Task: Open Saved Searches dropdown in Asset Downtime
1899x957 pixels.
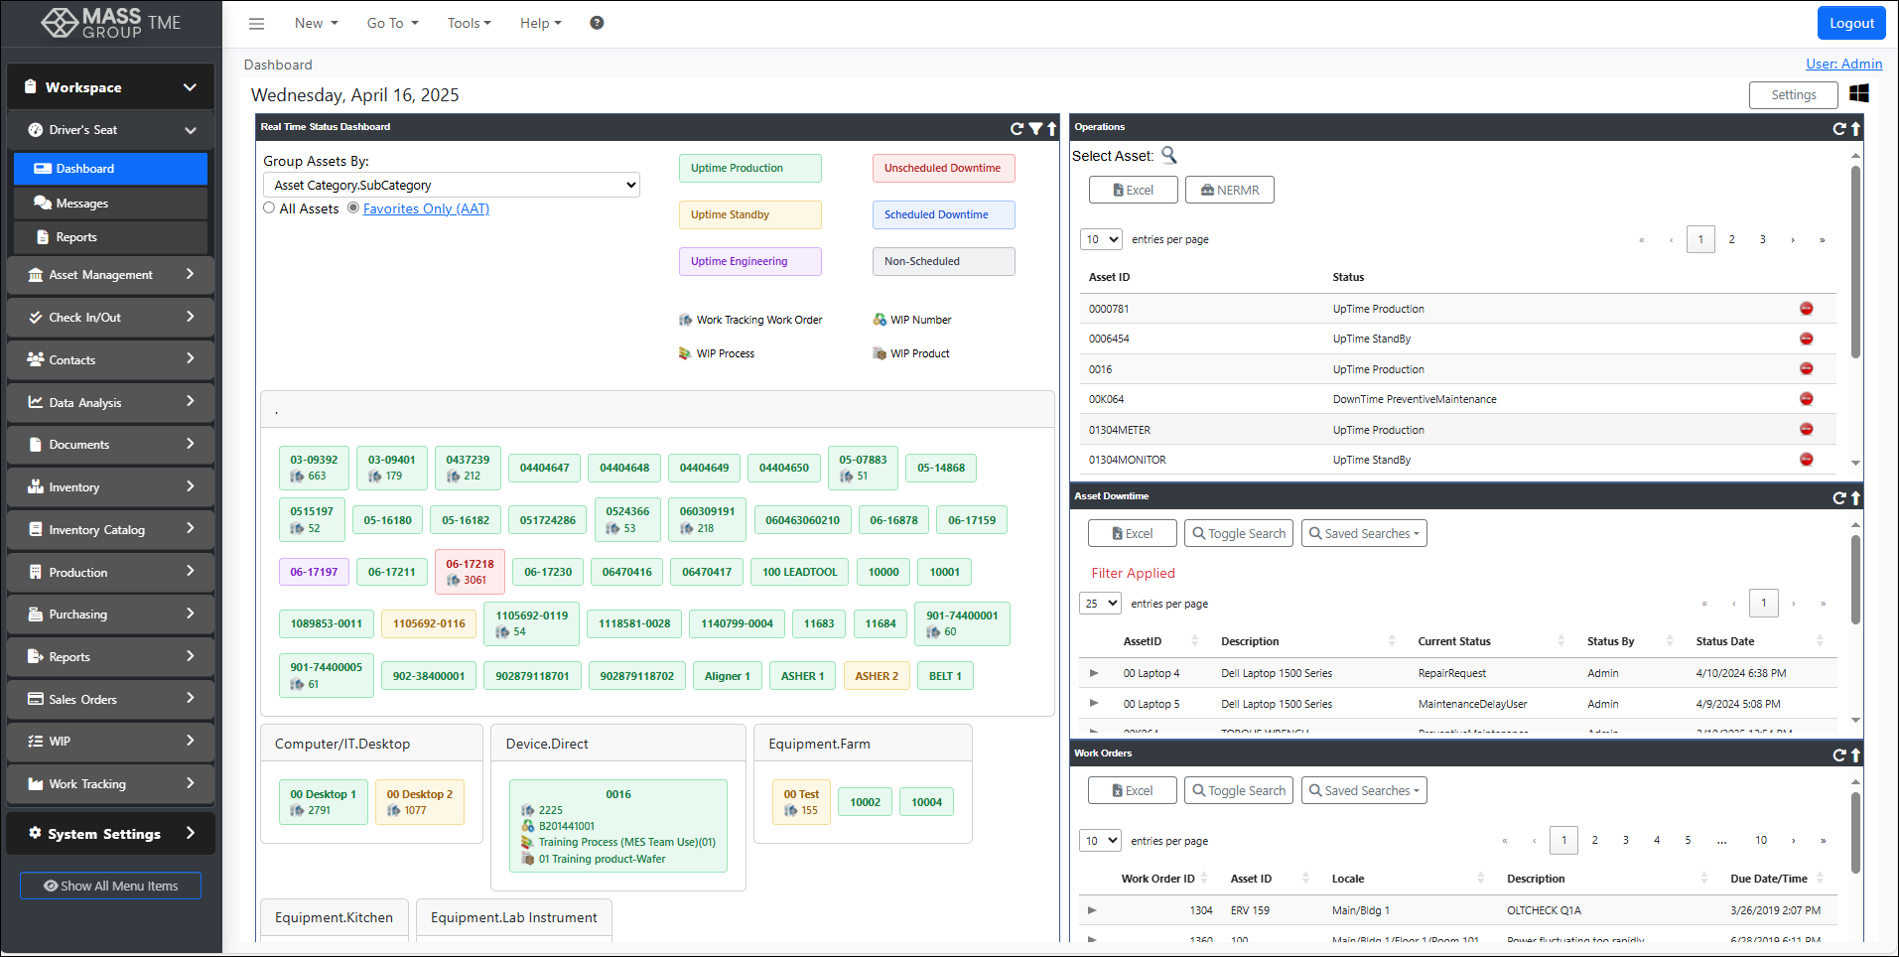Action: 1364,533
